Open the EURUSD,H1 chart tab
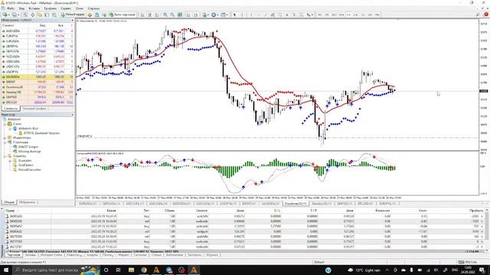Viewport: 490px width, 275px height. (x=88, y=204)
